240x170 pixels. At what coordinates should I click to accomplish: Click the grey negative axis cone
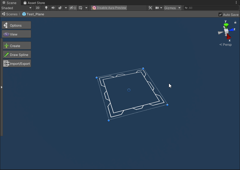point(221,33)
